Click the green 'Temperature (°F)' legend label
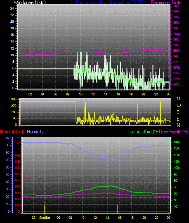Screen dimensions: 189x223 pos(143,132)
